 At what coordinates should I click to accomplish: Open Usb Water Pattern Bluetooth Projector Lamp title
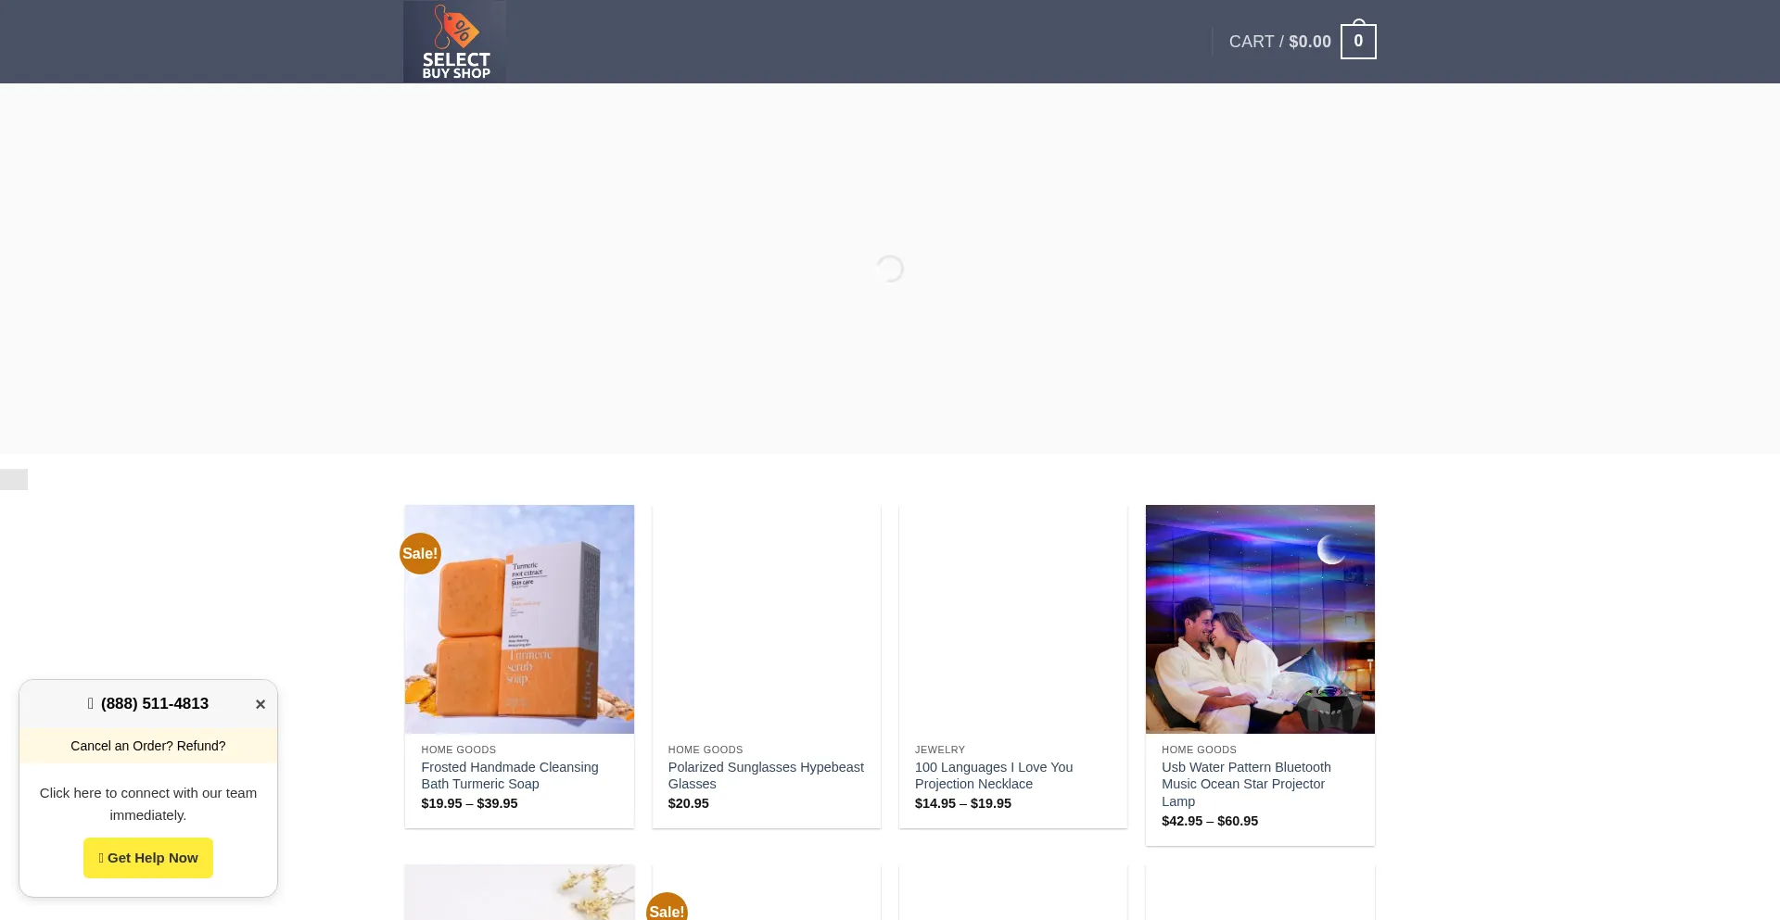pyautogui.click(x=1246, y=784)
